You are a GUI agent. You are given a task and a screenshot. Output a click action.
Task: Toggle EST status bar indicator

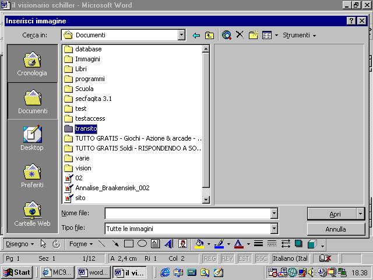[x=244, y=258]
